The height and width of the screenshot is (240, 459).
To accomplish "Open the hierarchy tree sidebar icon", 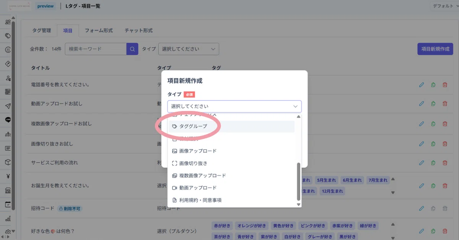I will pyautogui.click(x=8, y=134).
